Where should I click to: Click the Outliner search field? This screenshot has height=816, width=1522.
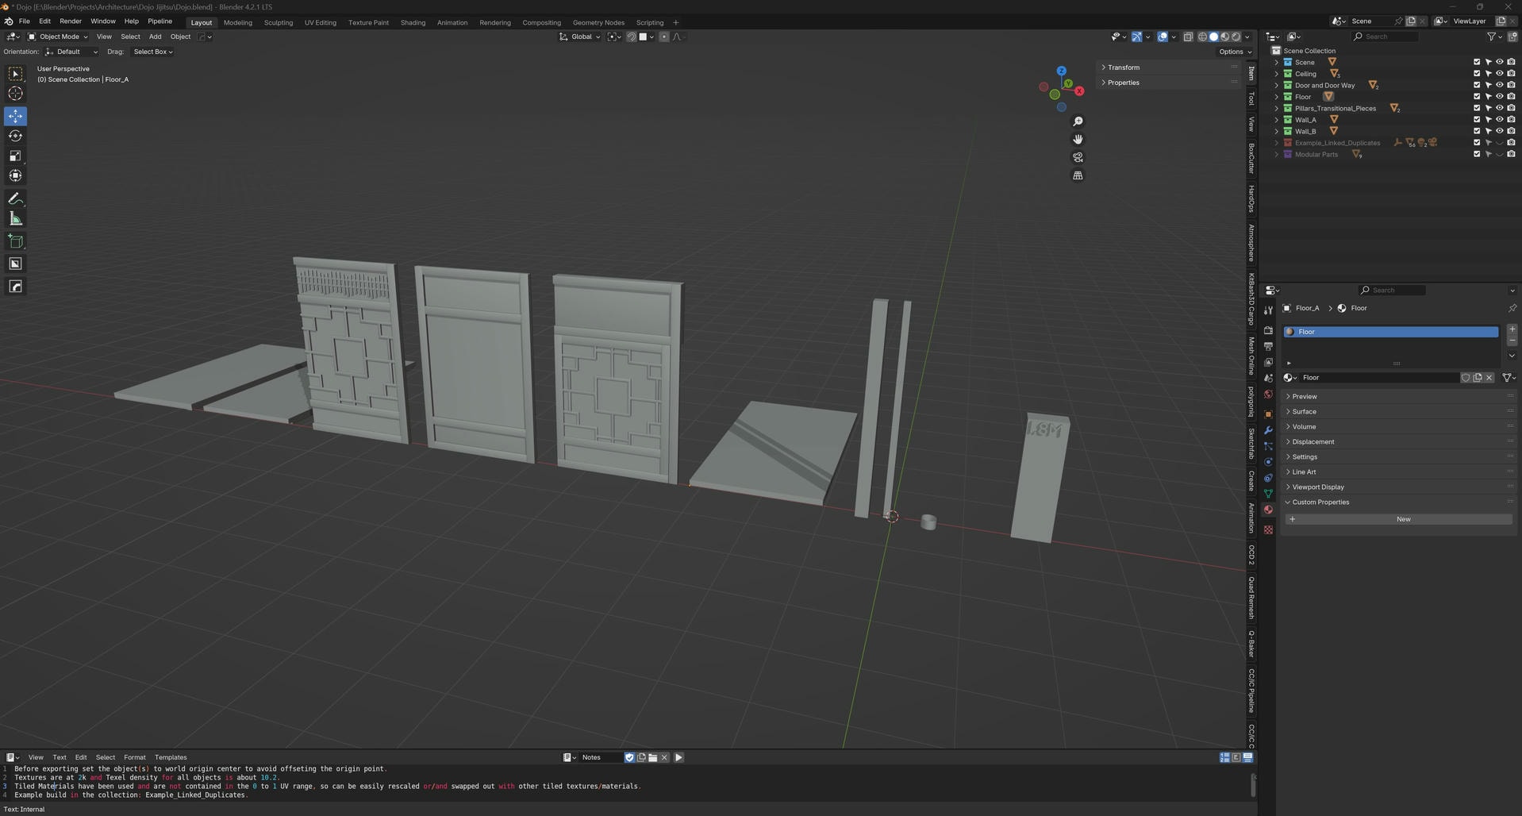point(1385,37)
